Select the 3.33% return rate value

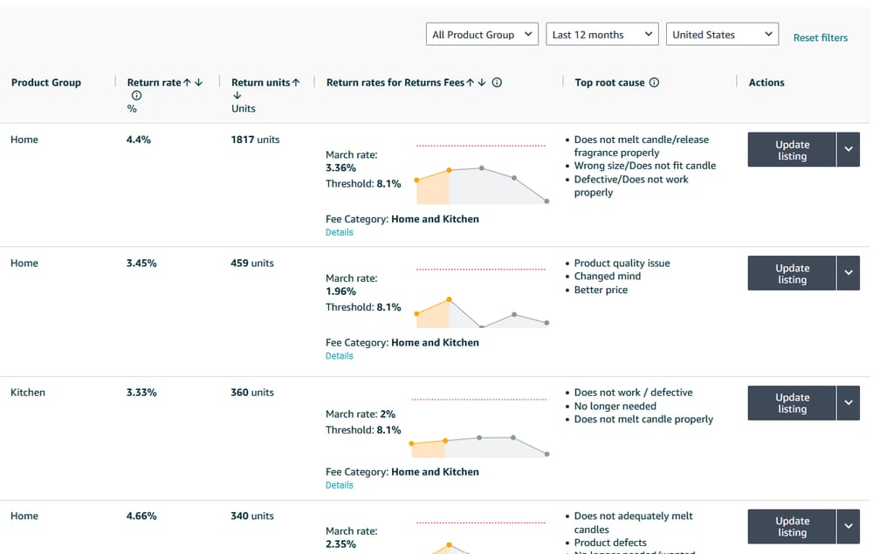tap(141, 393)
